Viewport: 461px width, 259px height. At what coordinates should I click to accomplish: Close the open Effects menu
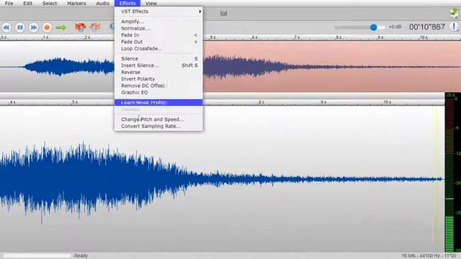[127, 4]
